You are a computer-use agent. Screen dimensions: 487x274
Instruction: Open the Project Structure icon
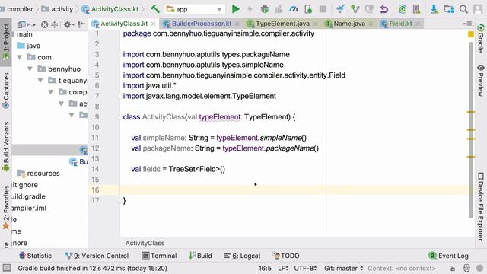click(x=449, y=9)
